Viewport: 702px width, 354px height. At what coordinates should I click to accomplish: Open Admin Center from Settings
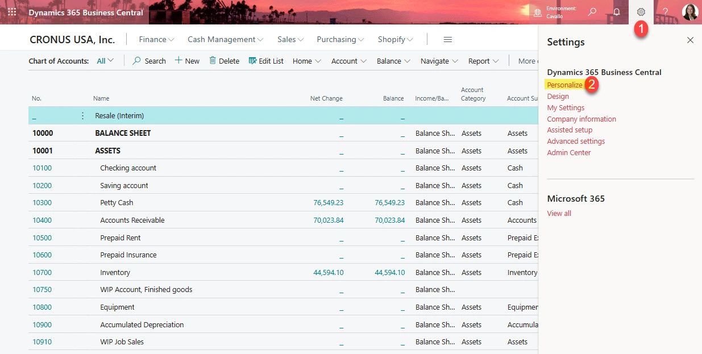click(568, 152)
